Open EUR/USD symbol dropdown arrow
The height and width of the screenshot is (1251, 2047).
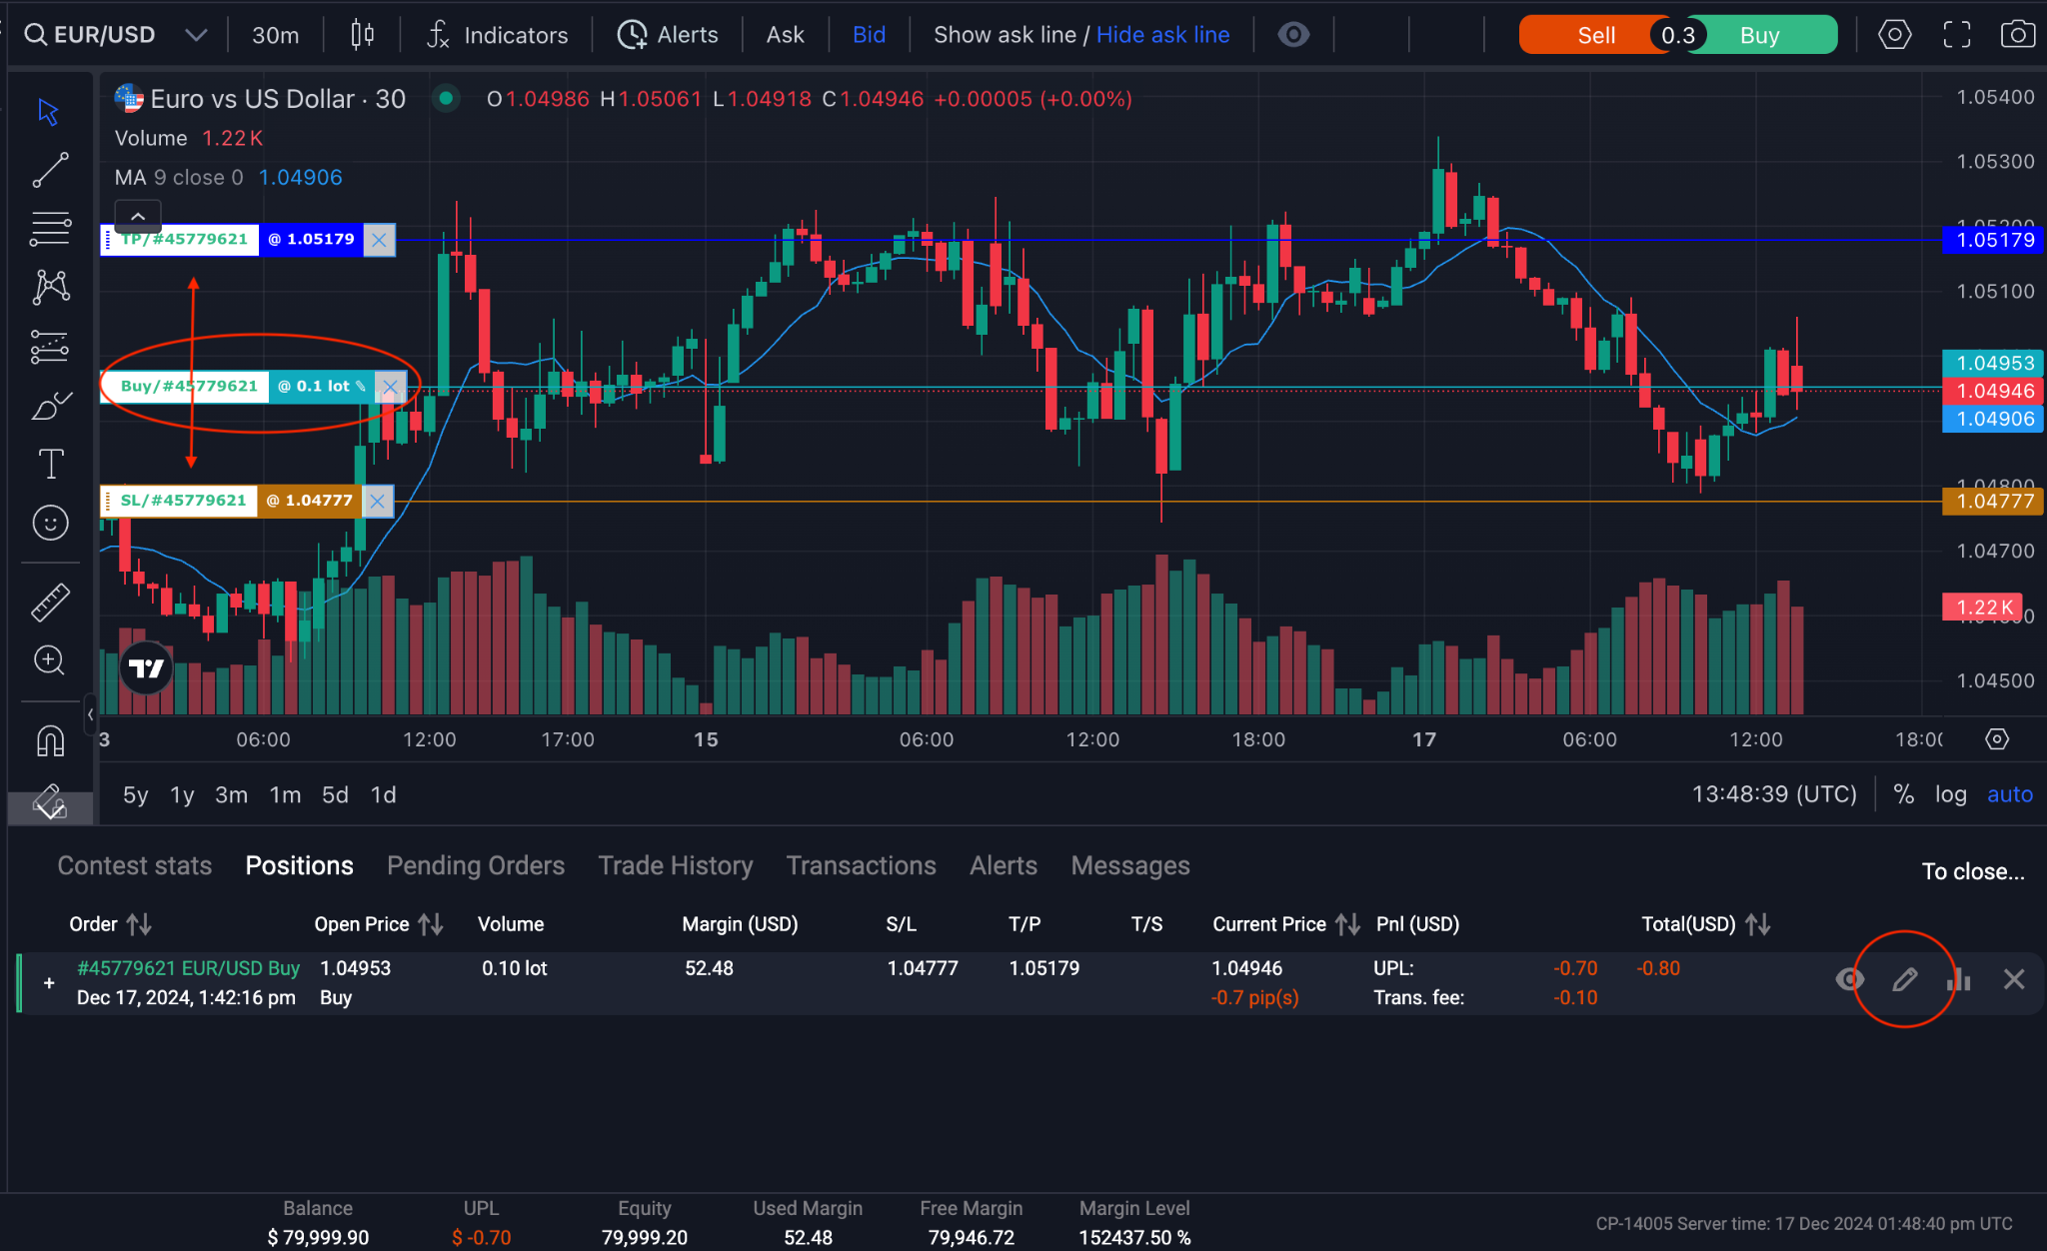click(196, 35)
